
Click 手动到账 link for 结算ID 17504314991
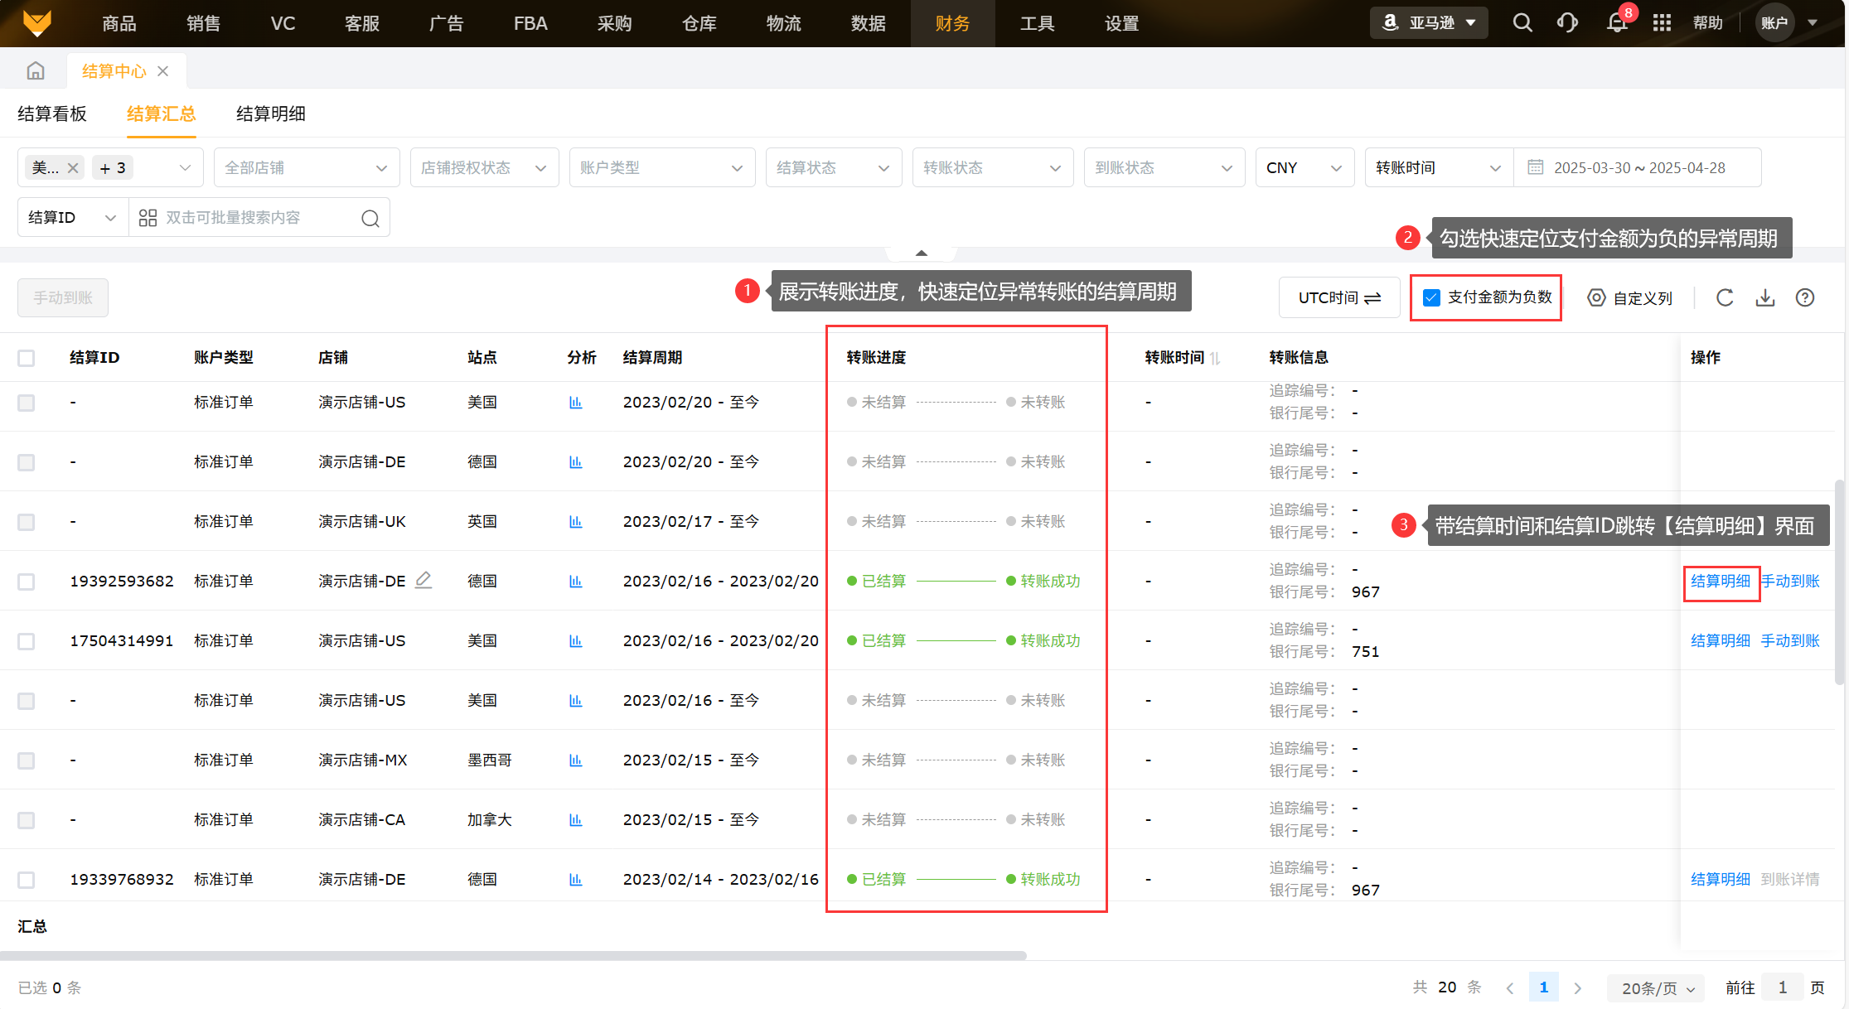1790,640
